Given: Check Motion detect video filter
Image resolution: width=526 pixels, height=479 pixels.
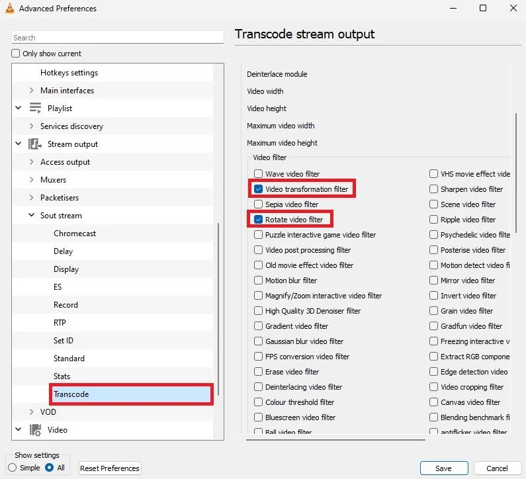Looking at the screenshot, I should [434, 265].
